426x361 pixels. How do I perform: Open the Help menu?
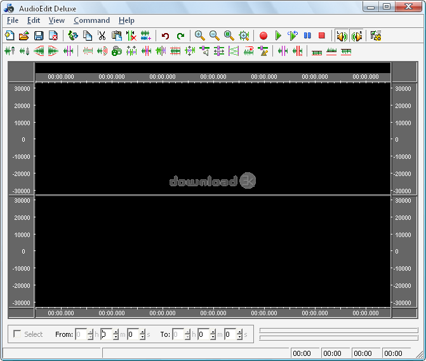(126, 20)
